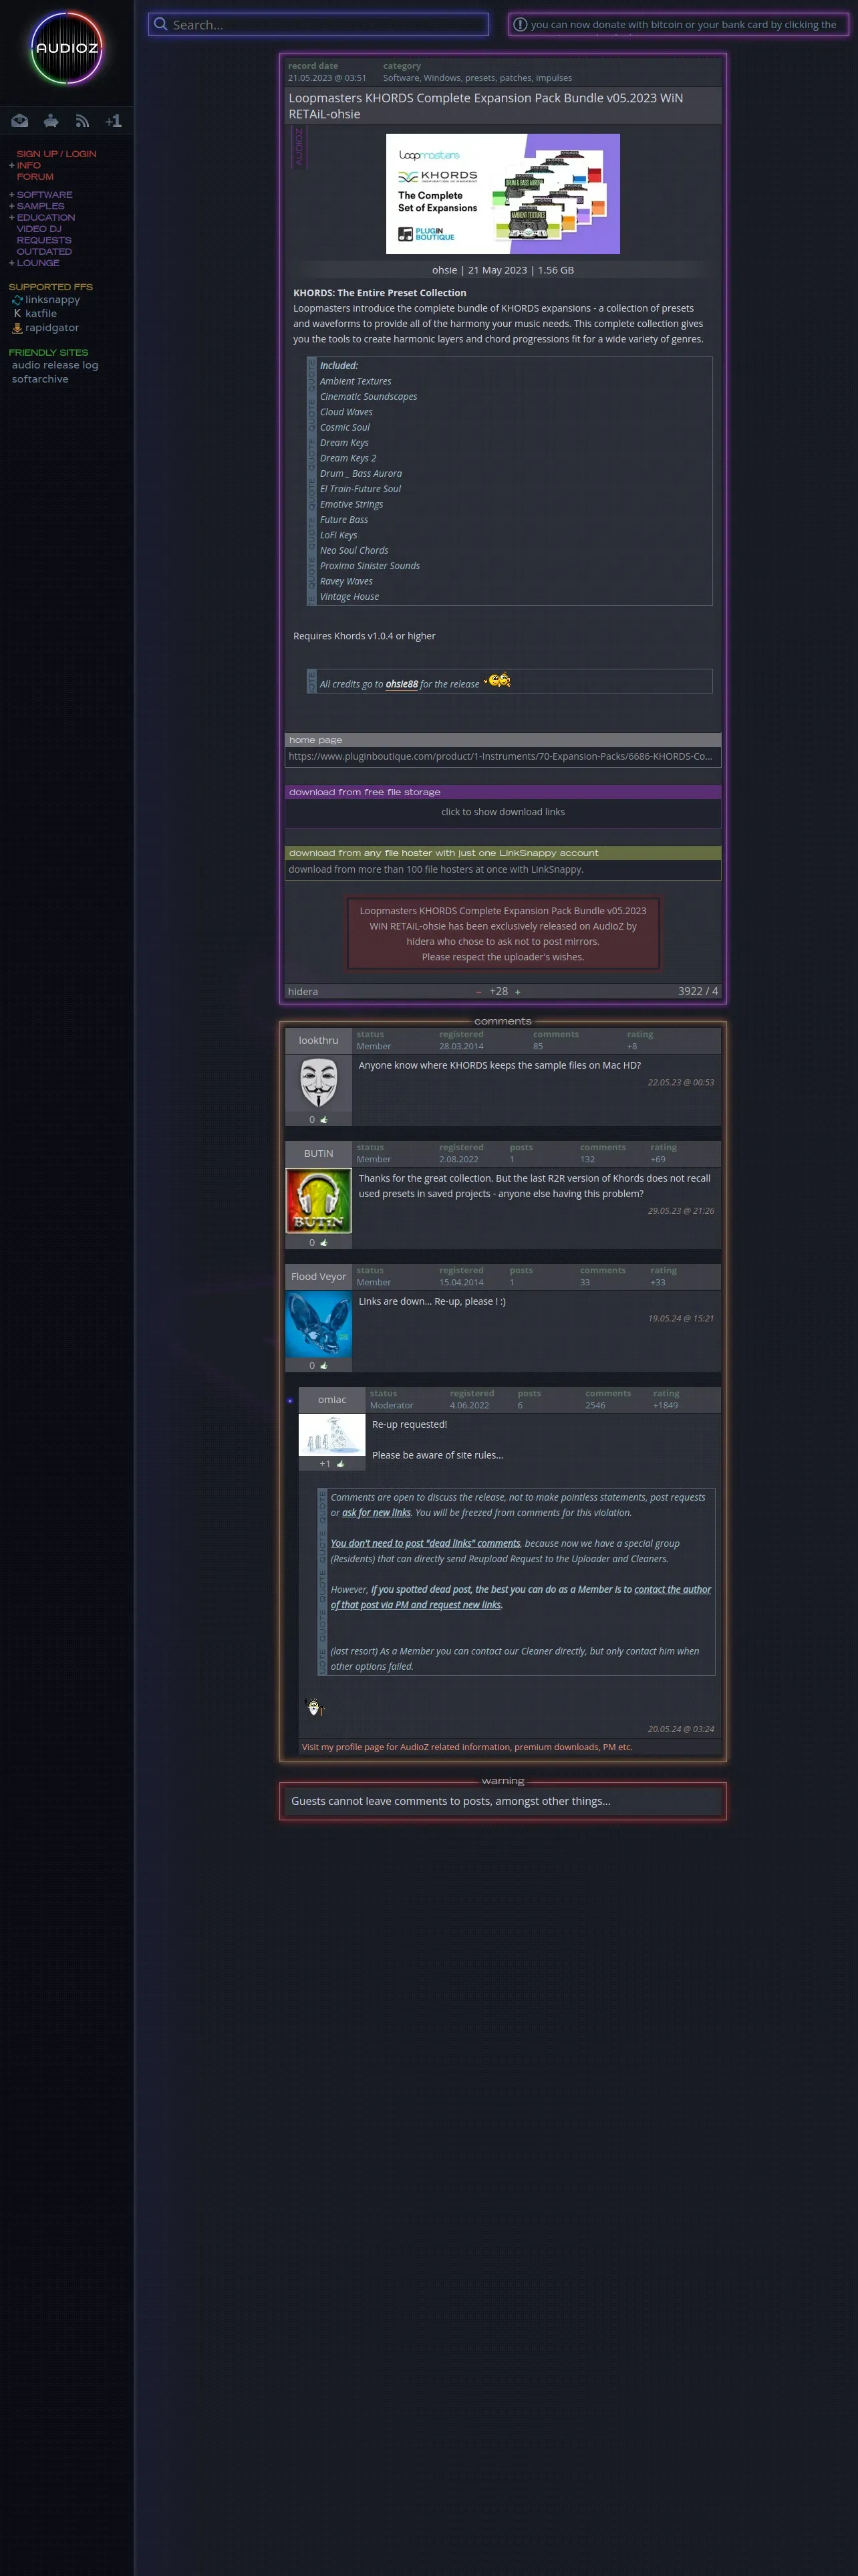Click the piggy bank donate icon
The image size is (858, 2576).
(x=51, y=121)
